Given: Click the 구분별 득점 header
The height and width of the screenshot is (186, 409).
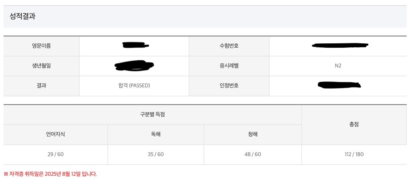Looking at the screenshot, I should [x=152, y=114].
